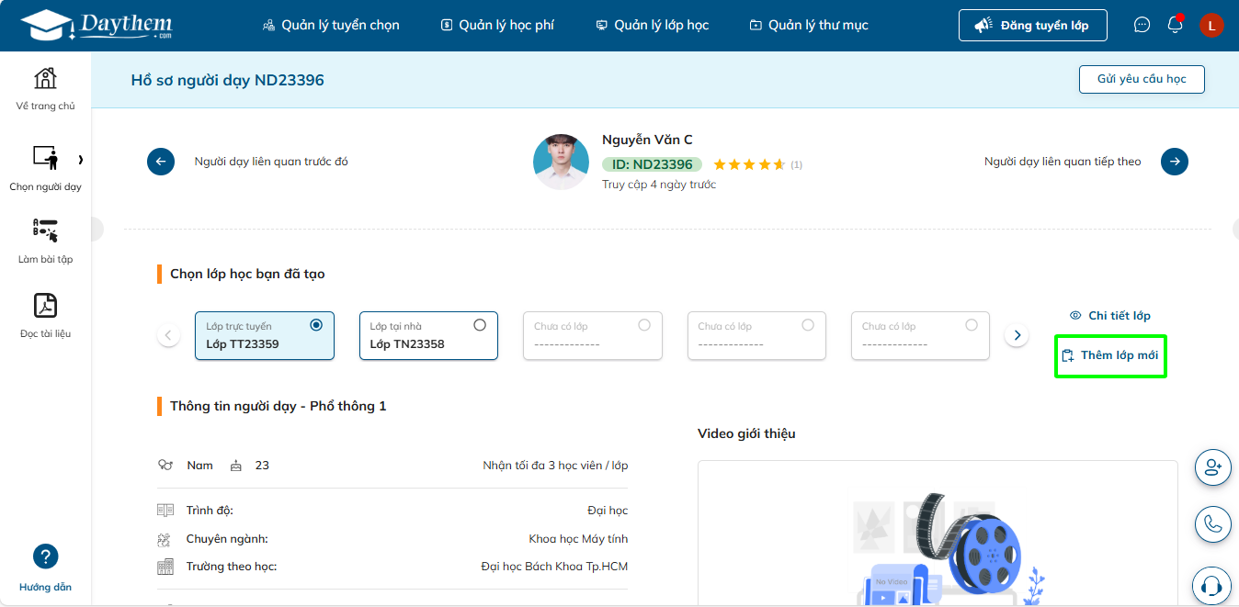The width and height of the screenshot is (1239, 607).
Task: Click the Hướng dẫn help icon
Action: pos(45,556)
